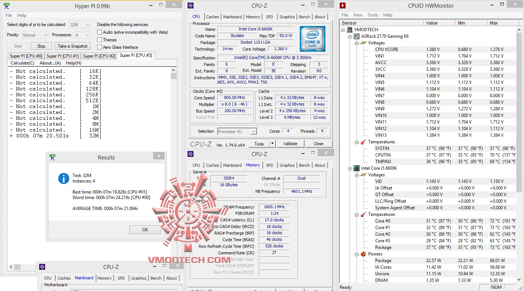The image size is (524, 291).
Task: Open the Priority dropdown showing Normal
Action: pyautogui.click(x=35, y=35)
